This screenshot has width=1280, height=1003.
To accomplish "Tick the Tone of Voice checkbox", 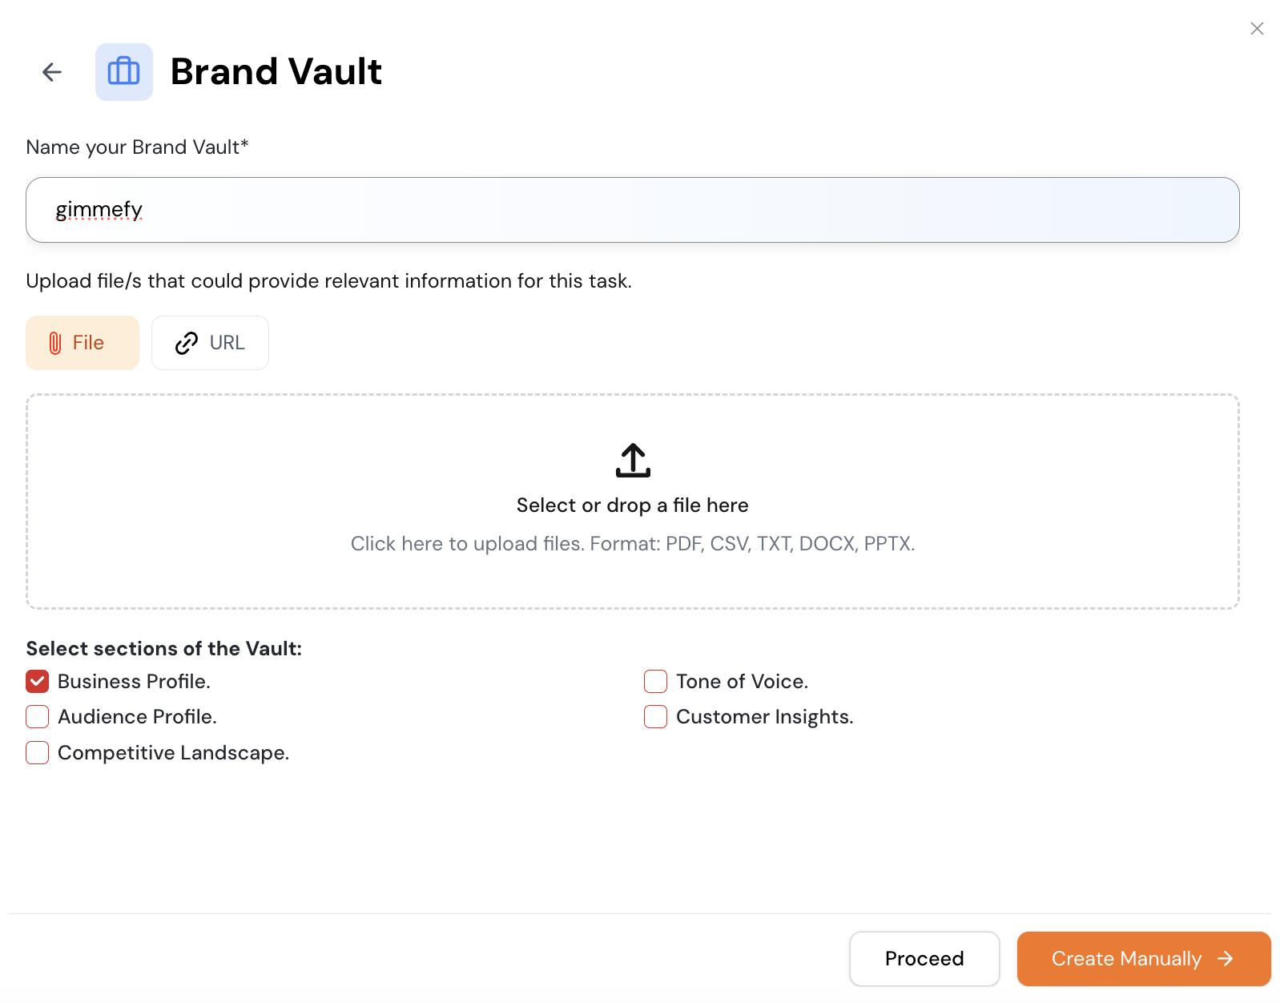I will tap(656, 682).
